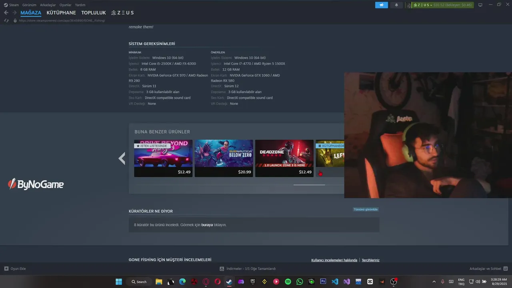Click Tümünü görüntüle for curators

[x=366, y=209]
